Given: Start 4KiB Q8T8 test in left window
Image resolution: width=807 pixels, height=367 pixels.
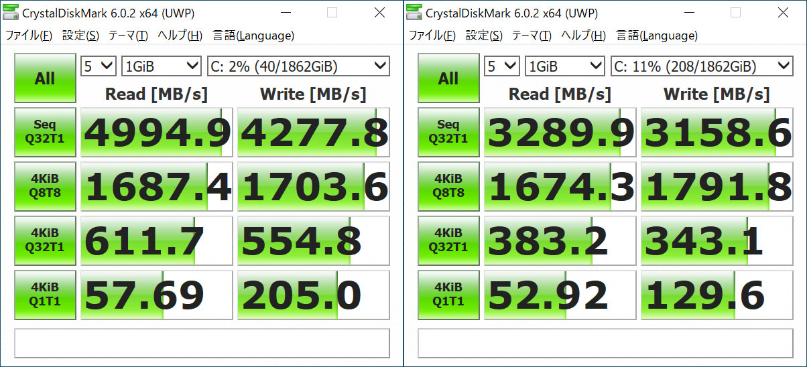Looking at the screenshot, I should (x=45, y=186).
